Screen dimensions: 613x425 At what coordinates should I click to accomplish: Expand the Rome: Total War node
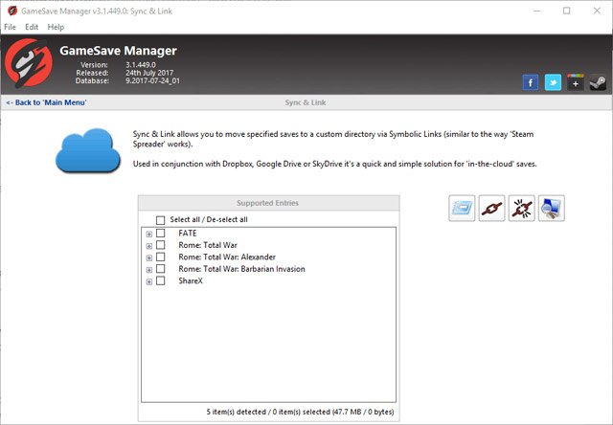pyautogui.click(x=148, y=246)
